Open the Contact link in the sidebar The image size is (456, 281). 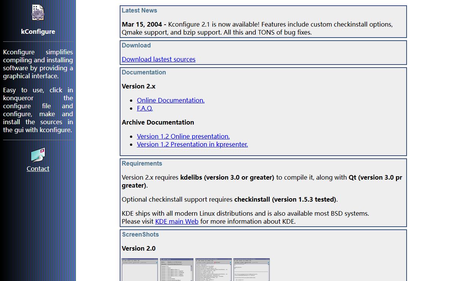coord(38,169)
